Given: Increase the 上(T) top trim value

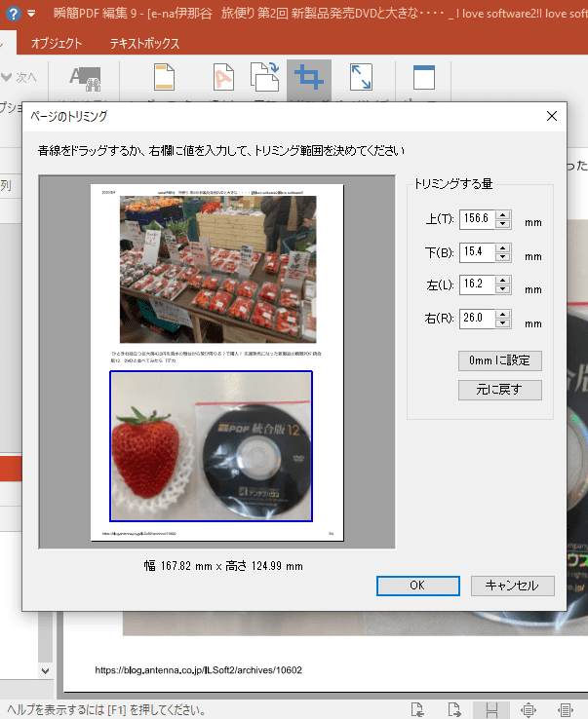Looking at the screenshot, I should pyautogui.click(x=503, y=215).
